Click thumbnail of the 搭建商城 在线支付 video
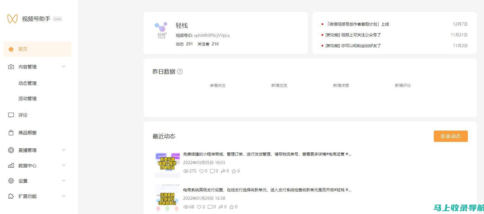 167,199
